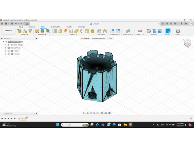This screenshot has height=146, width=194.
Task: Open the Insert Mesh tool
Action: [x=149, y=31]
